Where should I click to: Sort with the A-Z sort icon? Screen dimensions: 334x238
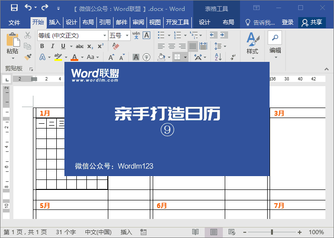(218, 57)
